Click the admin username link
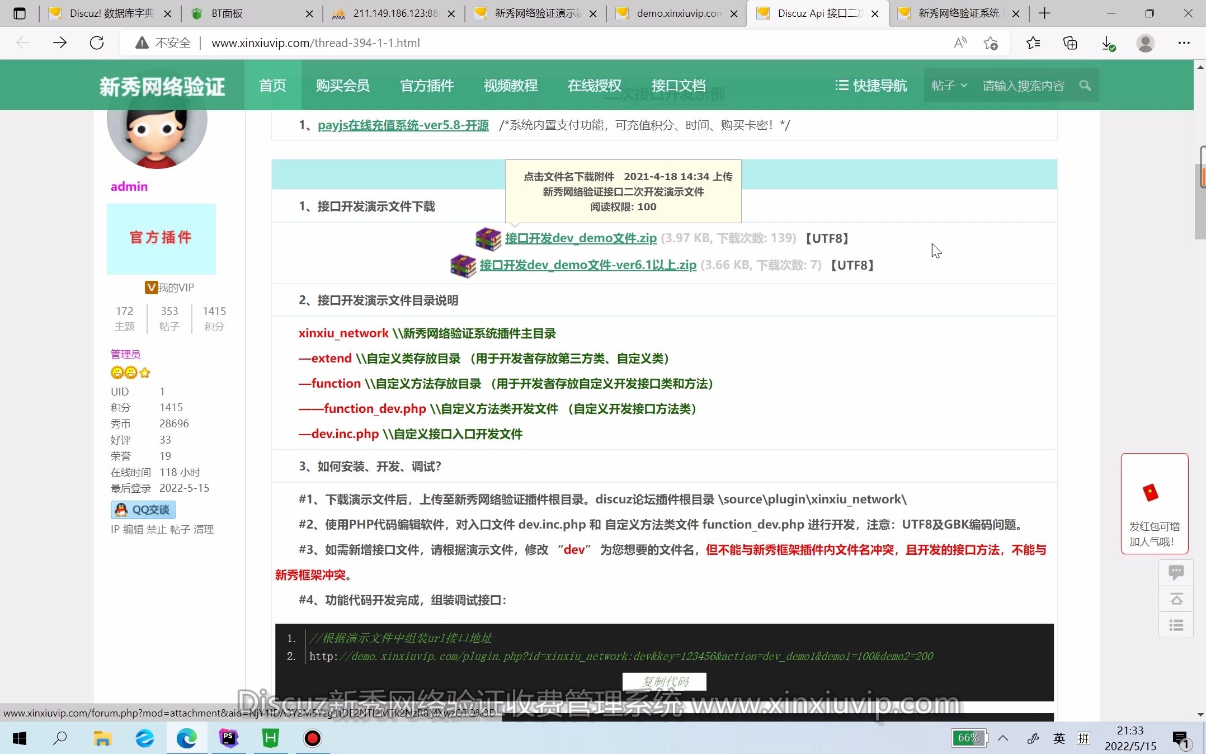The height and width of the screenshot is (754, 1206). [x=129, y=186]
